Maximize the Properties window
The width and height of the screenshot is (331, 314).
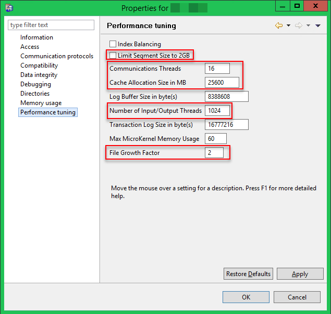(x=297, y=6)
